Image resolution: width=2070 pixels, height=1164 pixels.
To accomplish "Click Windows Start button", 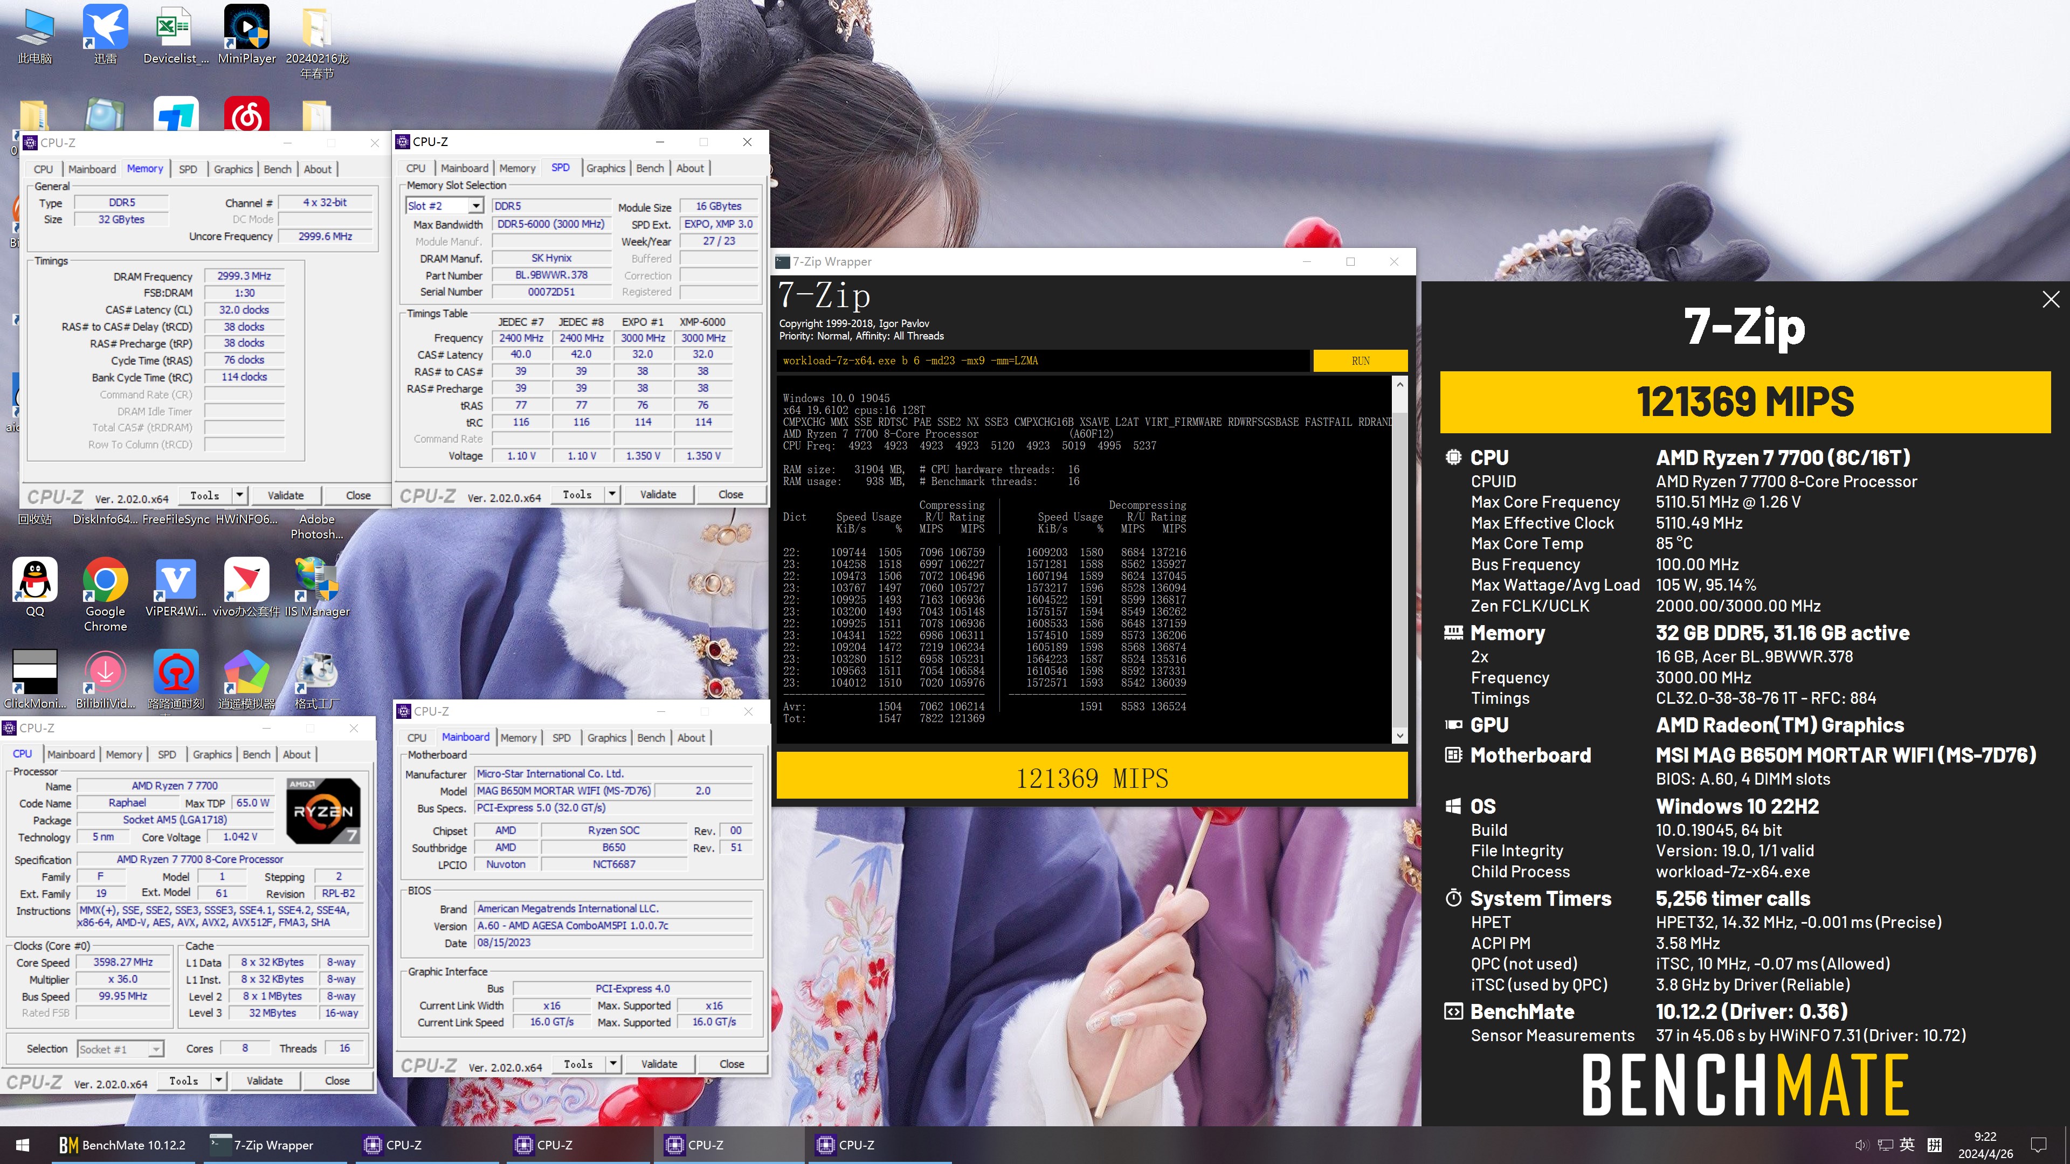I will click(23, 1145).
